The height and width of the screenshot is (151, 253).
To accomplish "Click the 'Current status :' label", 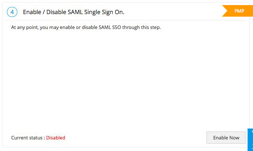I will (x=28, y=138).
